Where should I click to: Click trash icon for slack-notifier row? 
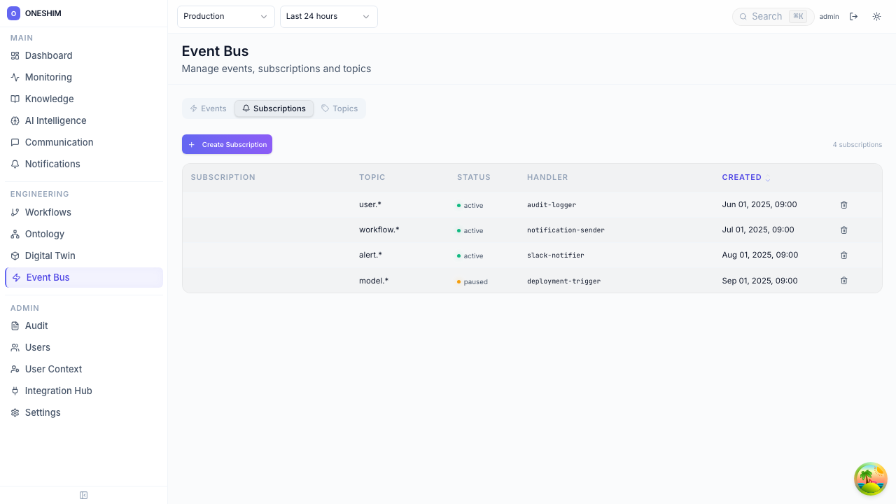pos(843,255)
